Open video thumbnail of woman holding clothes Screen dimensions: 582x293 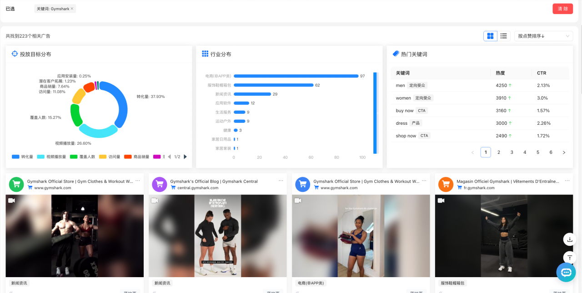(x=361, y=236)
